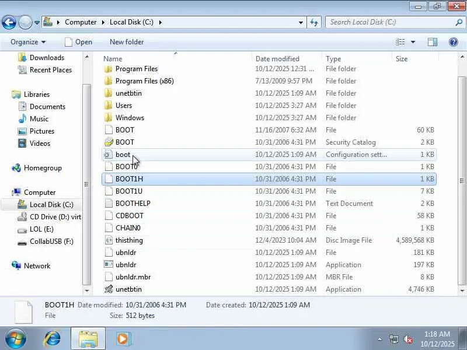Viewport: 467px width, 350px height.
Task: Expand the view options dropdown arrow
Action: tap(413, 42)
